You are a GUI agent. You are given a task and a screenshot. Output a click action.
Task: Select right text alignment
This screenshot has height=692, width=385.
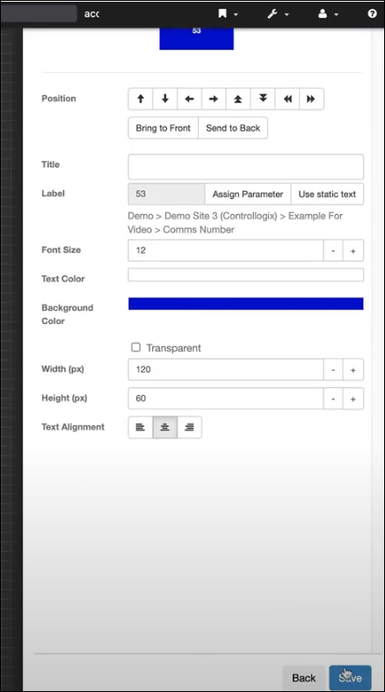coord(189,427)
